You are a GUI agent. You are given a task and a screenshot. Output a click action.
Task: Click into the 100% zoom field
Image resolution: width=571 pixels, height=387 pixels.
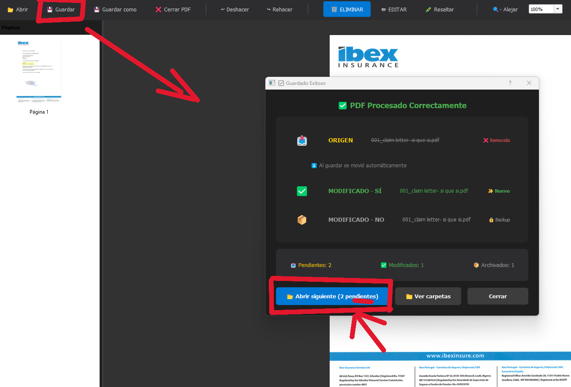541,9
